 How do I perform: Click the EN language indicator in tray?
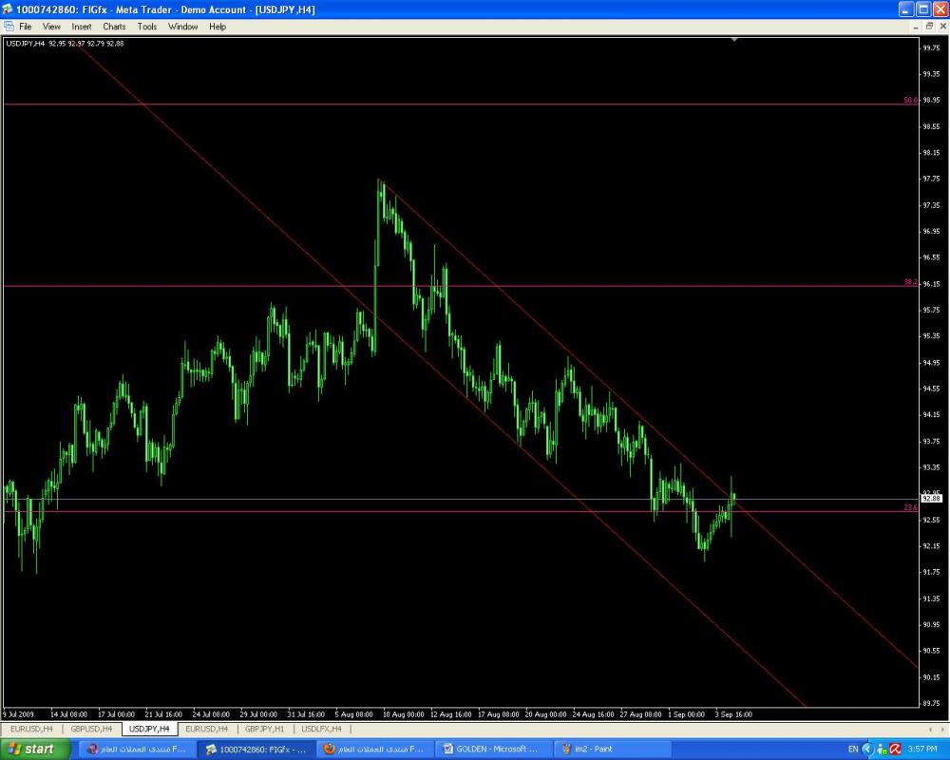853,750
